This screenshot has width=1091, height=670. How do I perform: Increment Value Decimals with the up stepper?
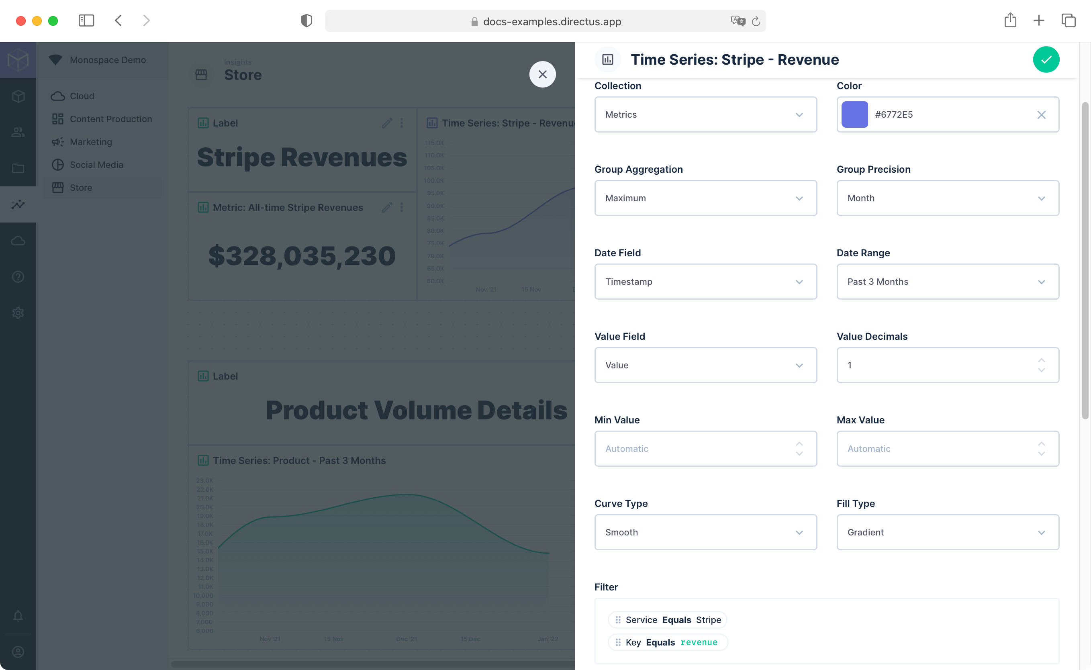[x=1041, y=360]
